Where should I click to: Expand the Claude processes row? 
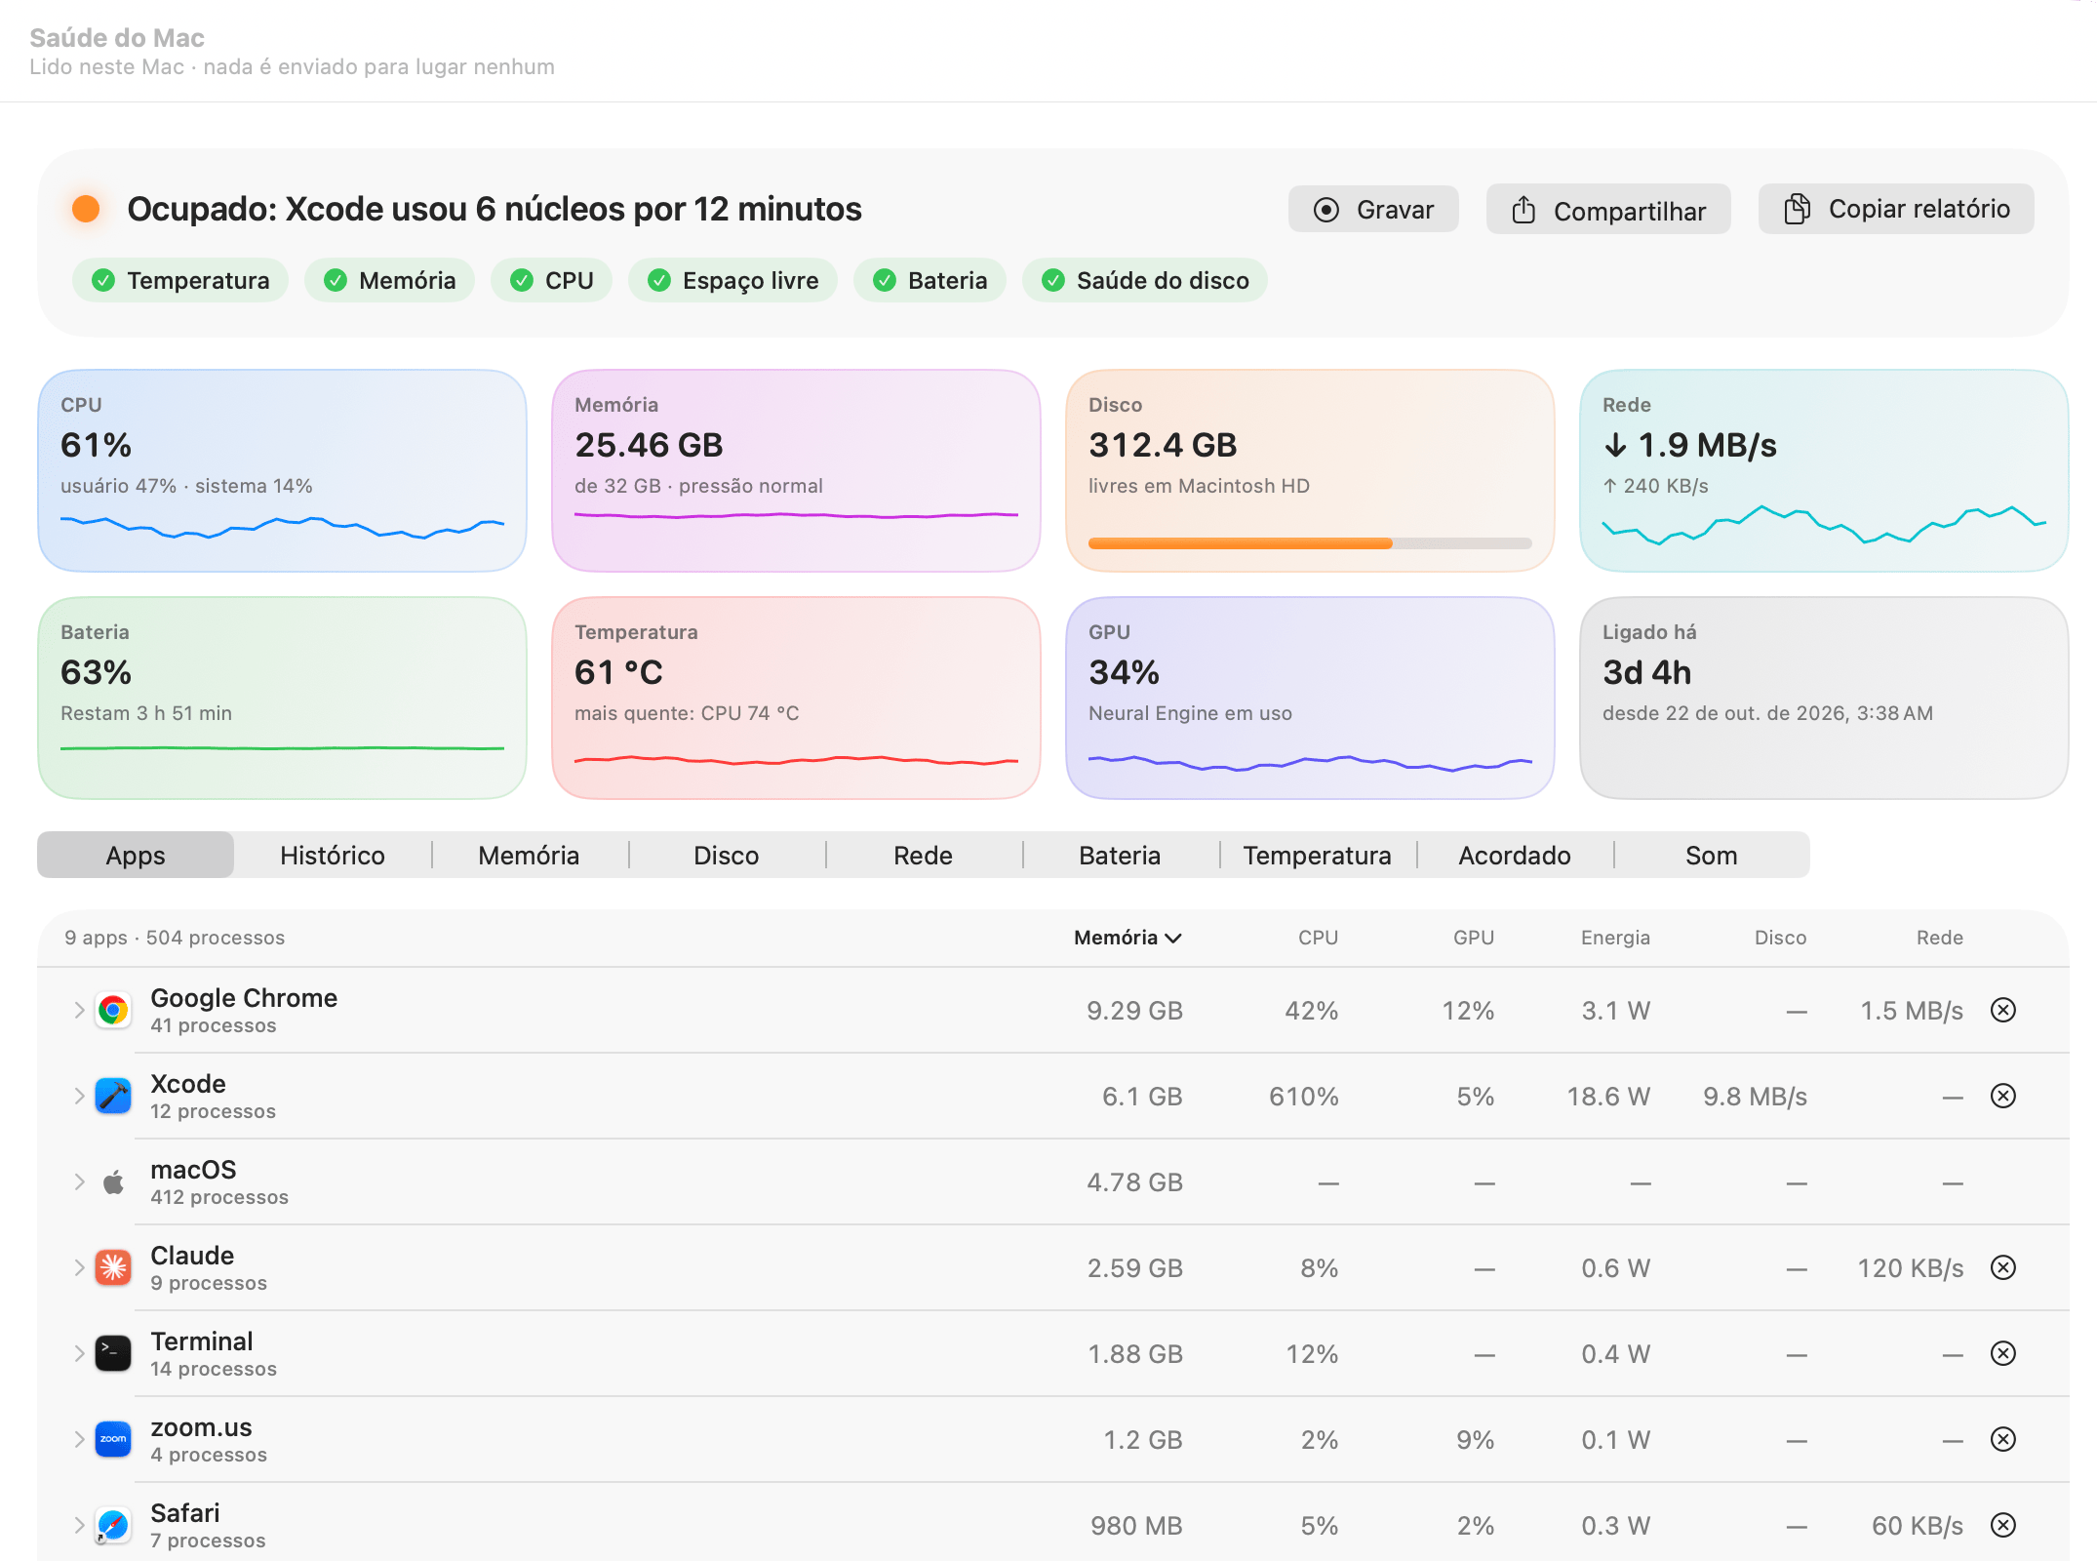[x=79, y=1268]
